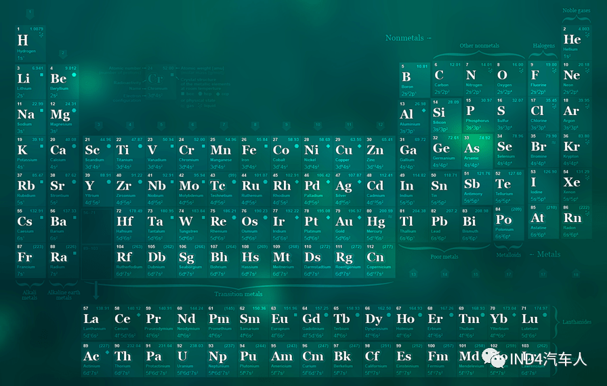Select the Helium (He) element tile
Screen dimensions: 607x386
click(577, 42)
